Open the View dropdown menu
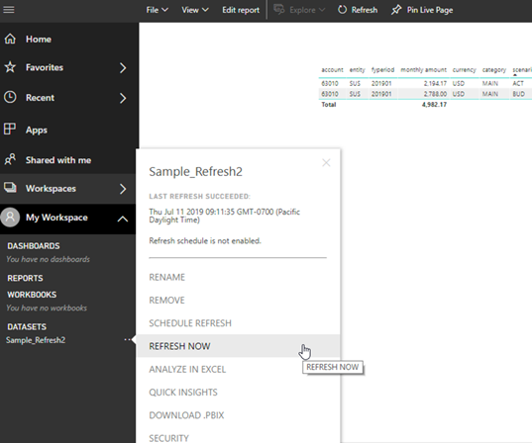This screenshot has width=532, height=443. pyautogui.click(x=195, y=10)
